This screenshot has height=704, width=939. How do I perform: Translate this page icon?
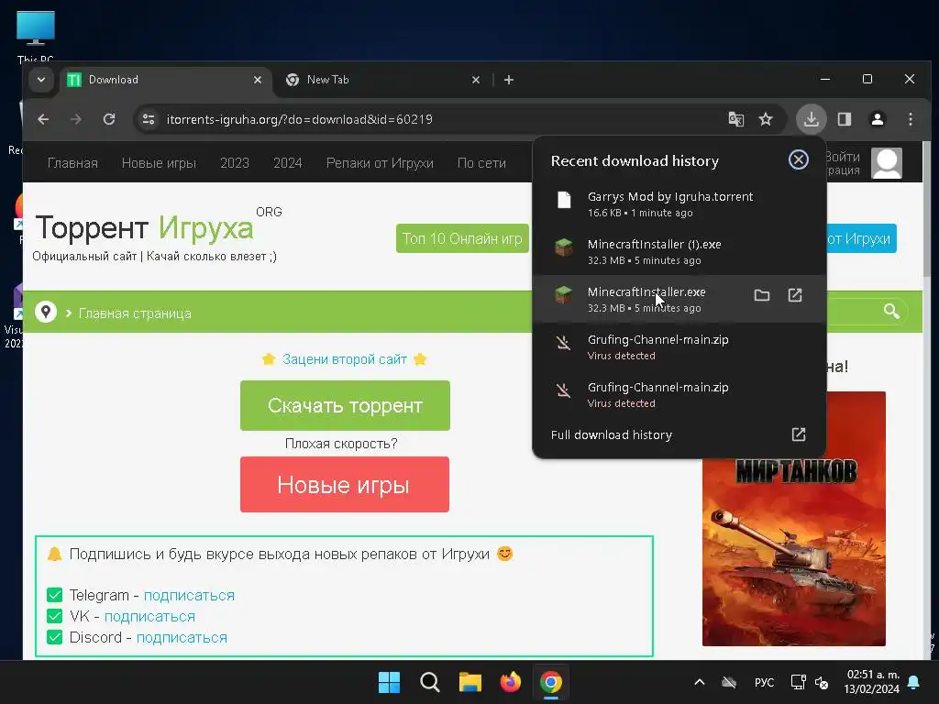tap(736, 119)
